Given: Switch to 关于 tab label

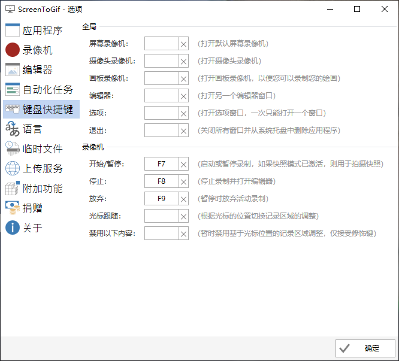Looking at the screenshot, I should 32,227.
